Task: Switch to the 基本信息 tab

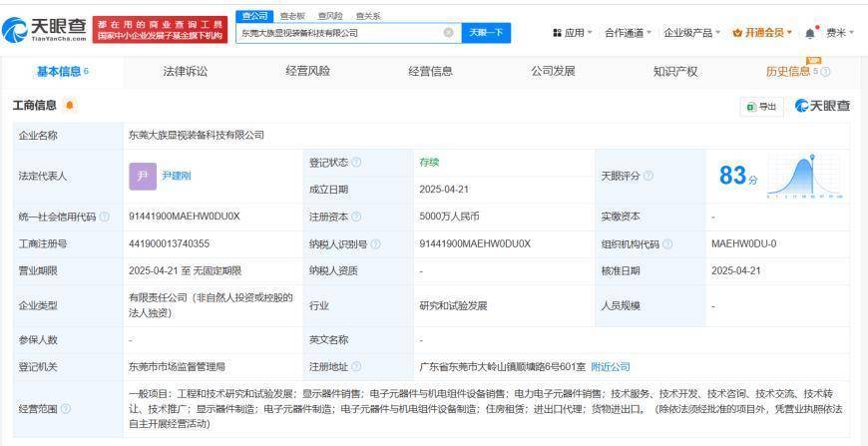Action: click(x=63, y=72)
